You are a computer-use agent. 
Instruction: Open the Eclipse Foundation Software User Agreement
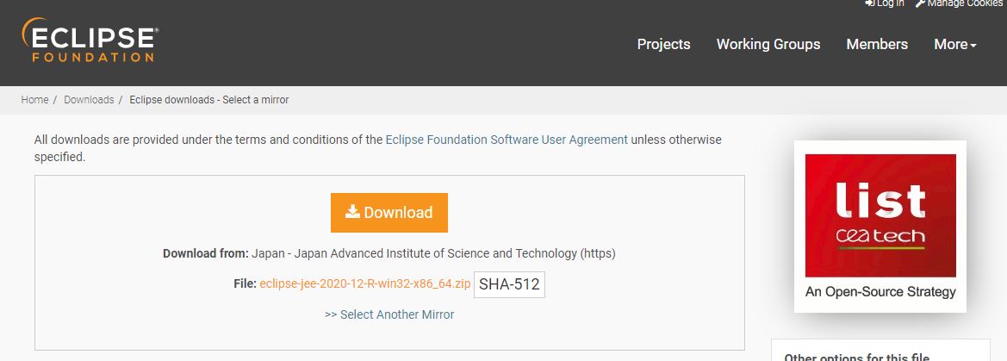[507, 140]
